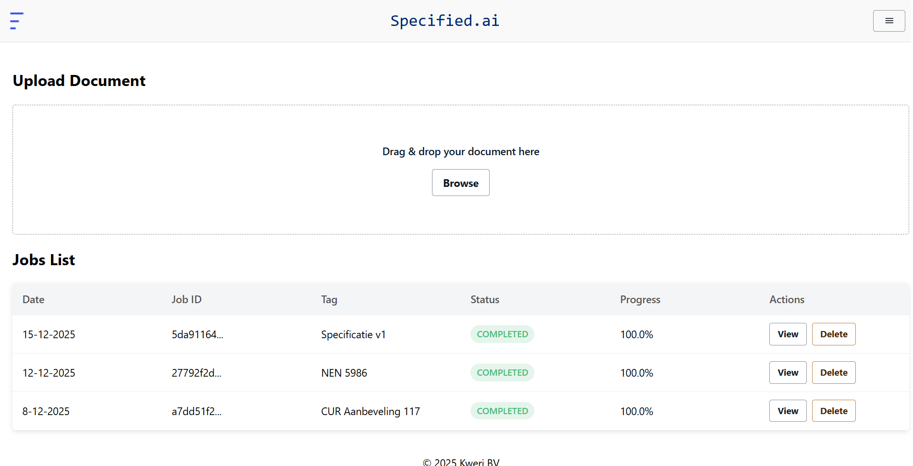The height and width of the screenshot is (466, 913).
Task: Click COMPLETED badge for job a7dd51f2
Action: (x=502, y=411)
